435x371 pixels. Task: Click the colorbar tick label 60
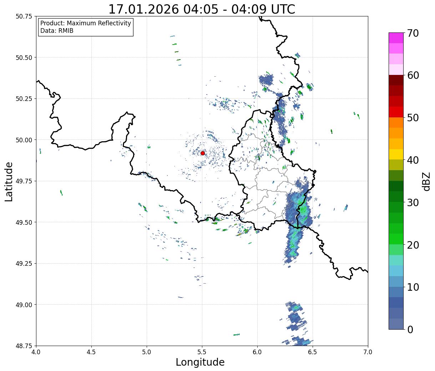[413, 75]
